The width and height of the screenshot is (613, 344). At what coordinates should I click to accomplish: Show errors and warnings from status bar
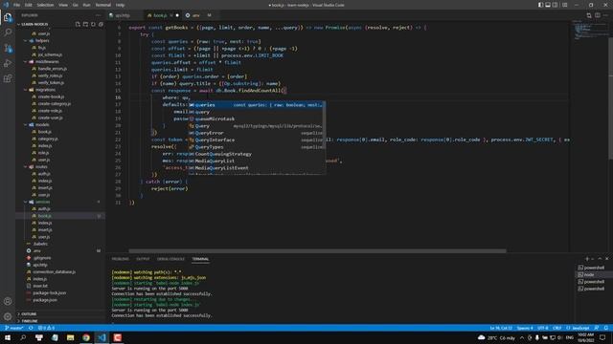tap(47, 328)
